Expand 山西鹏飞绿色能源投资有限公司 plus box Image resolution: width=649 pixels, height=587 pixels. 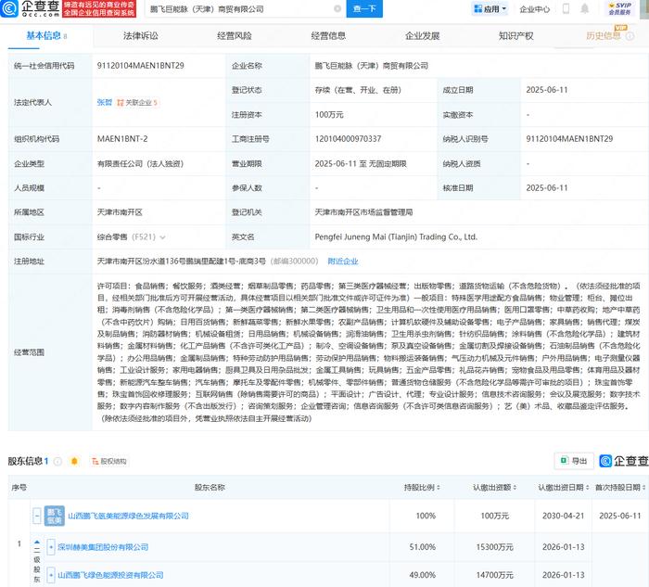coord(51,576)
